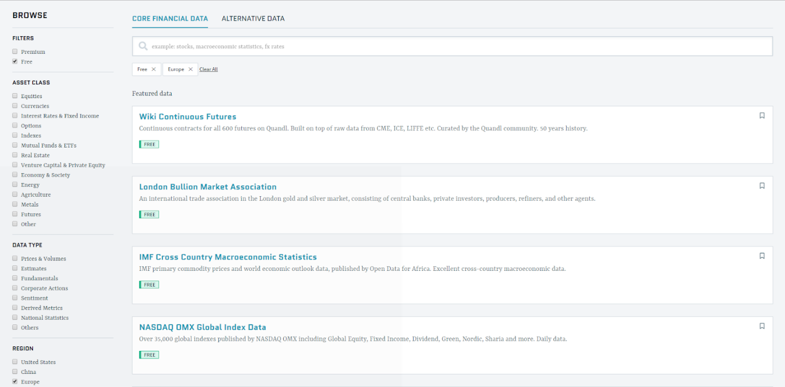785x387 pixels.
Task: Select the Options asset class checkbox
Action: pyautogui.click(x=15, y=126)
